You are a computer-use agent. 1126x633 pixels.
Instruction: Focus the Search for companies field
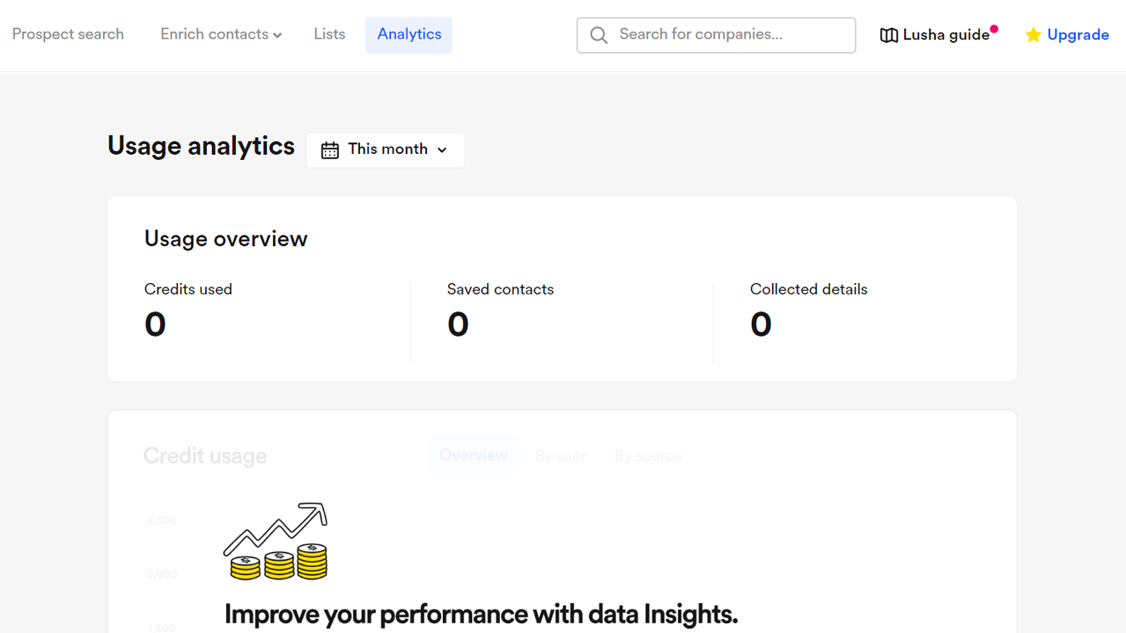[731, 34]
